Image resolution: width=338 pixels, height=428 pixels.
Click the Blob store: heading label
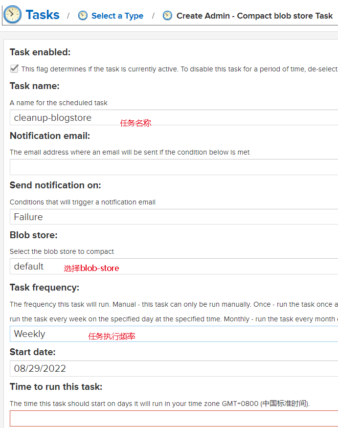(x=34, y=235)
